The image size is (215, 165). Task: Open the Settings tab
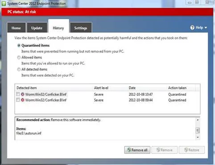pyautogui.click(x=81, y=28)
